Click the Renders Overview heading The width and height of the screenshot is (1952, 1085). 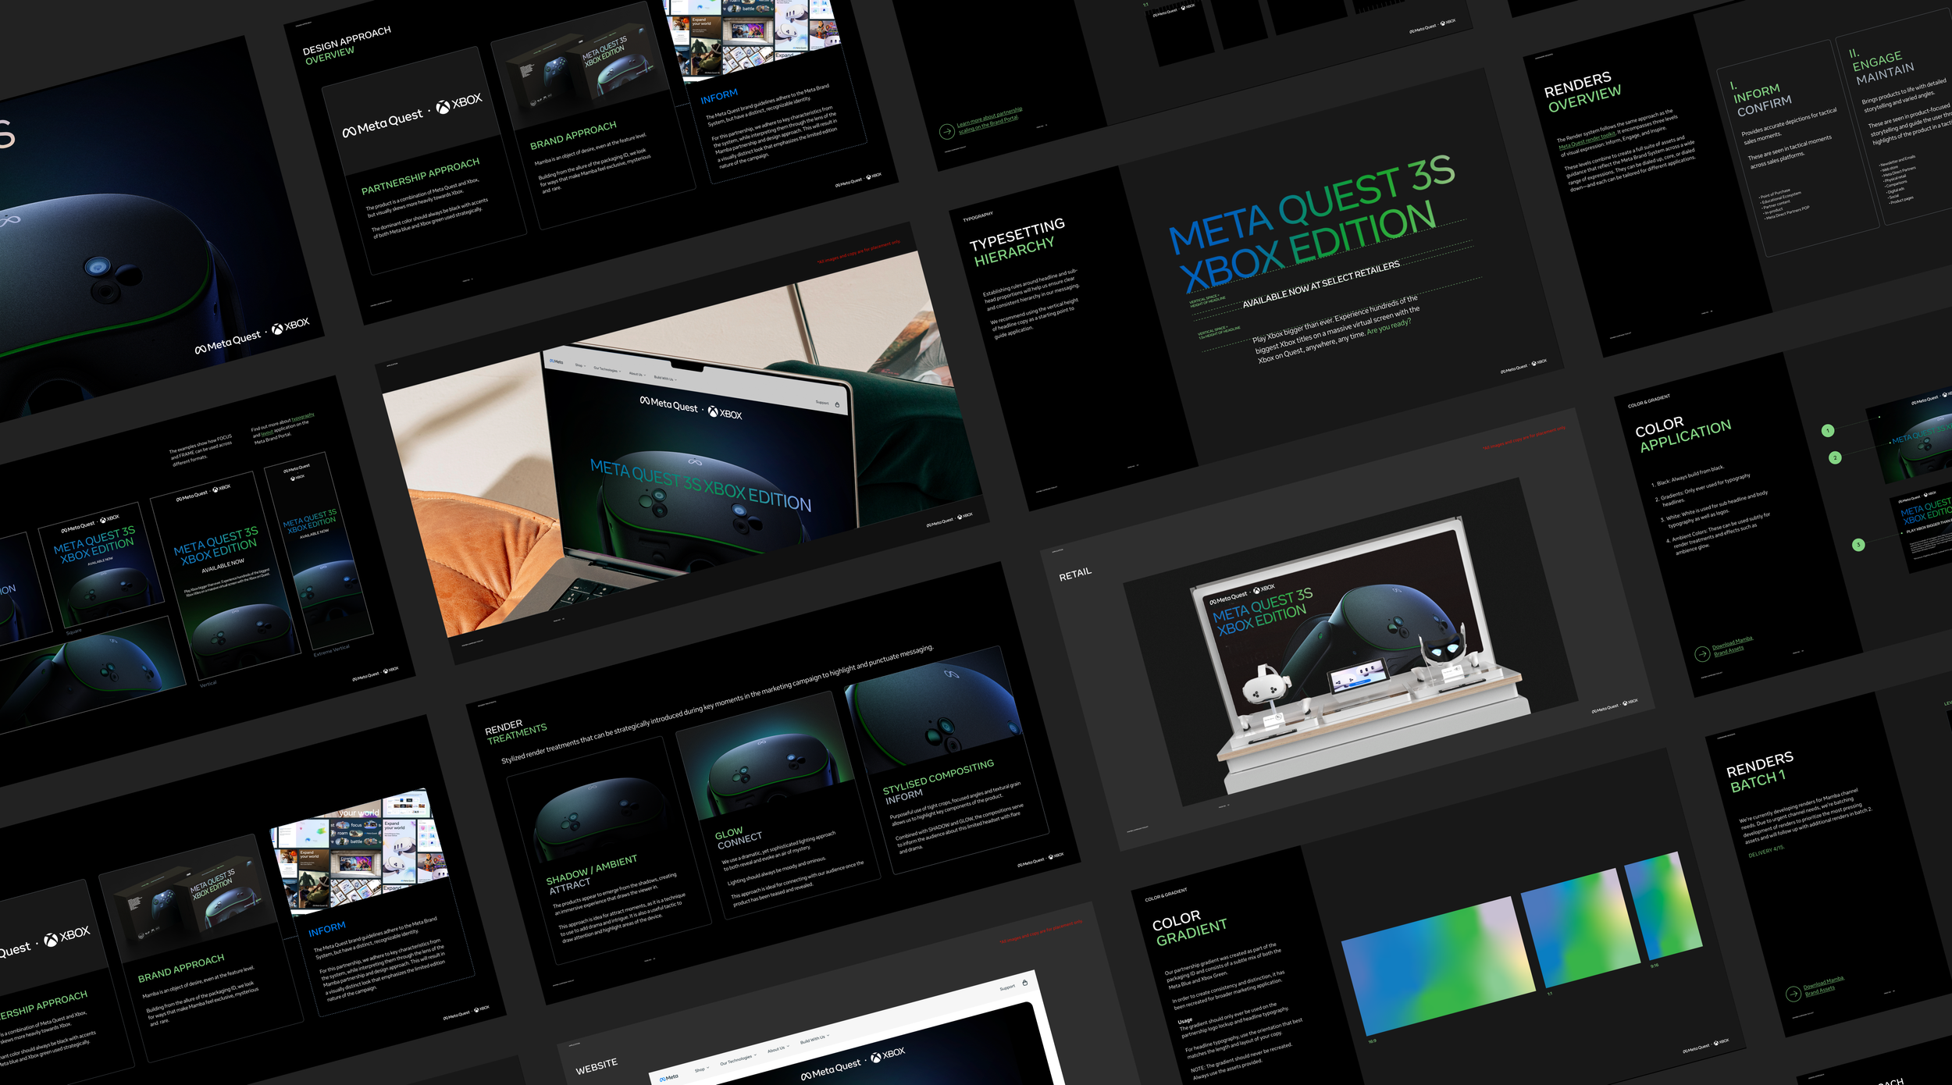[1582, 92]
